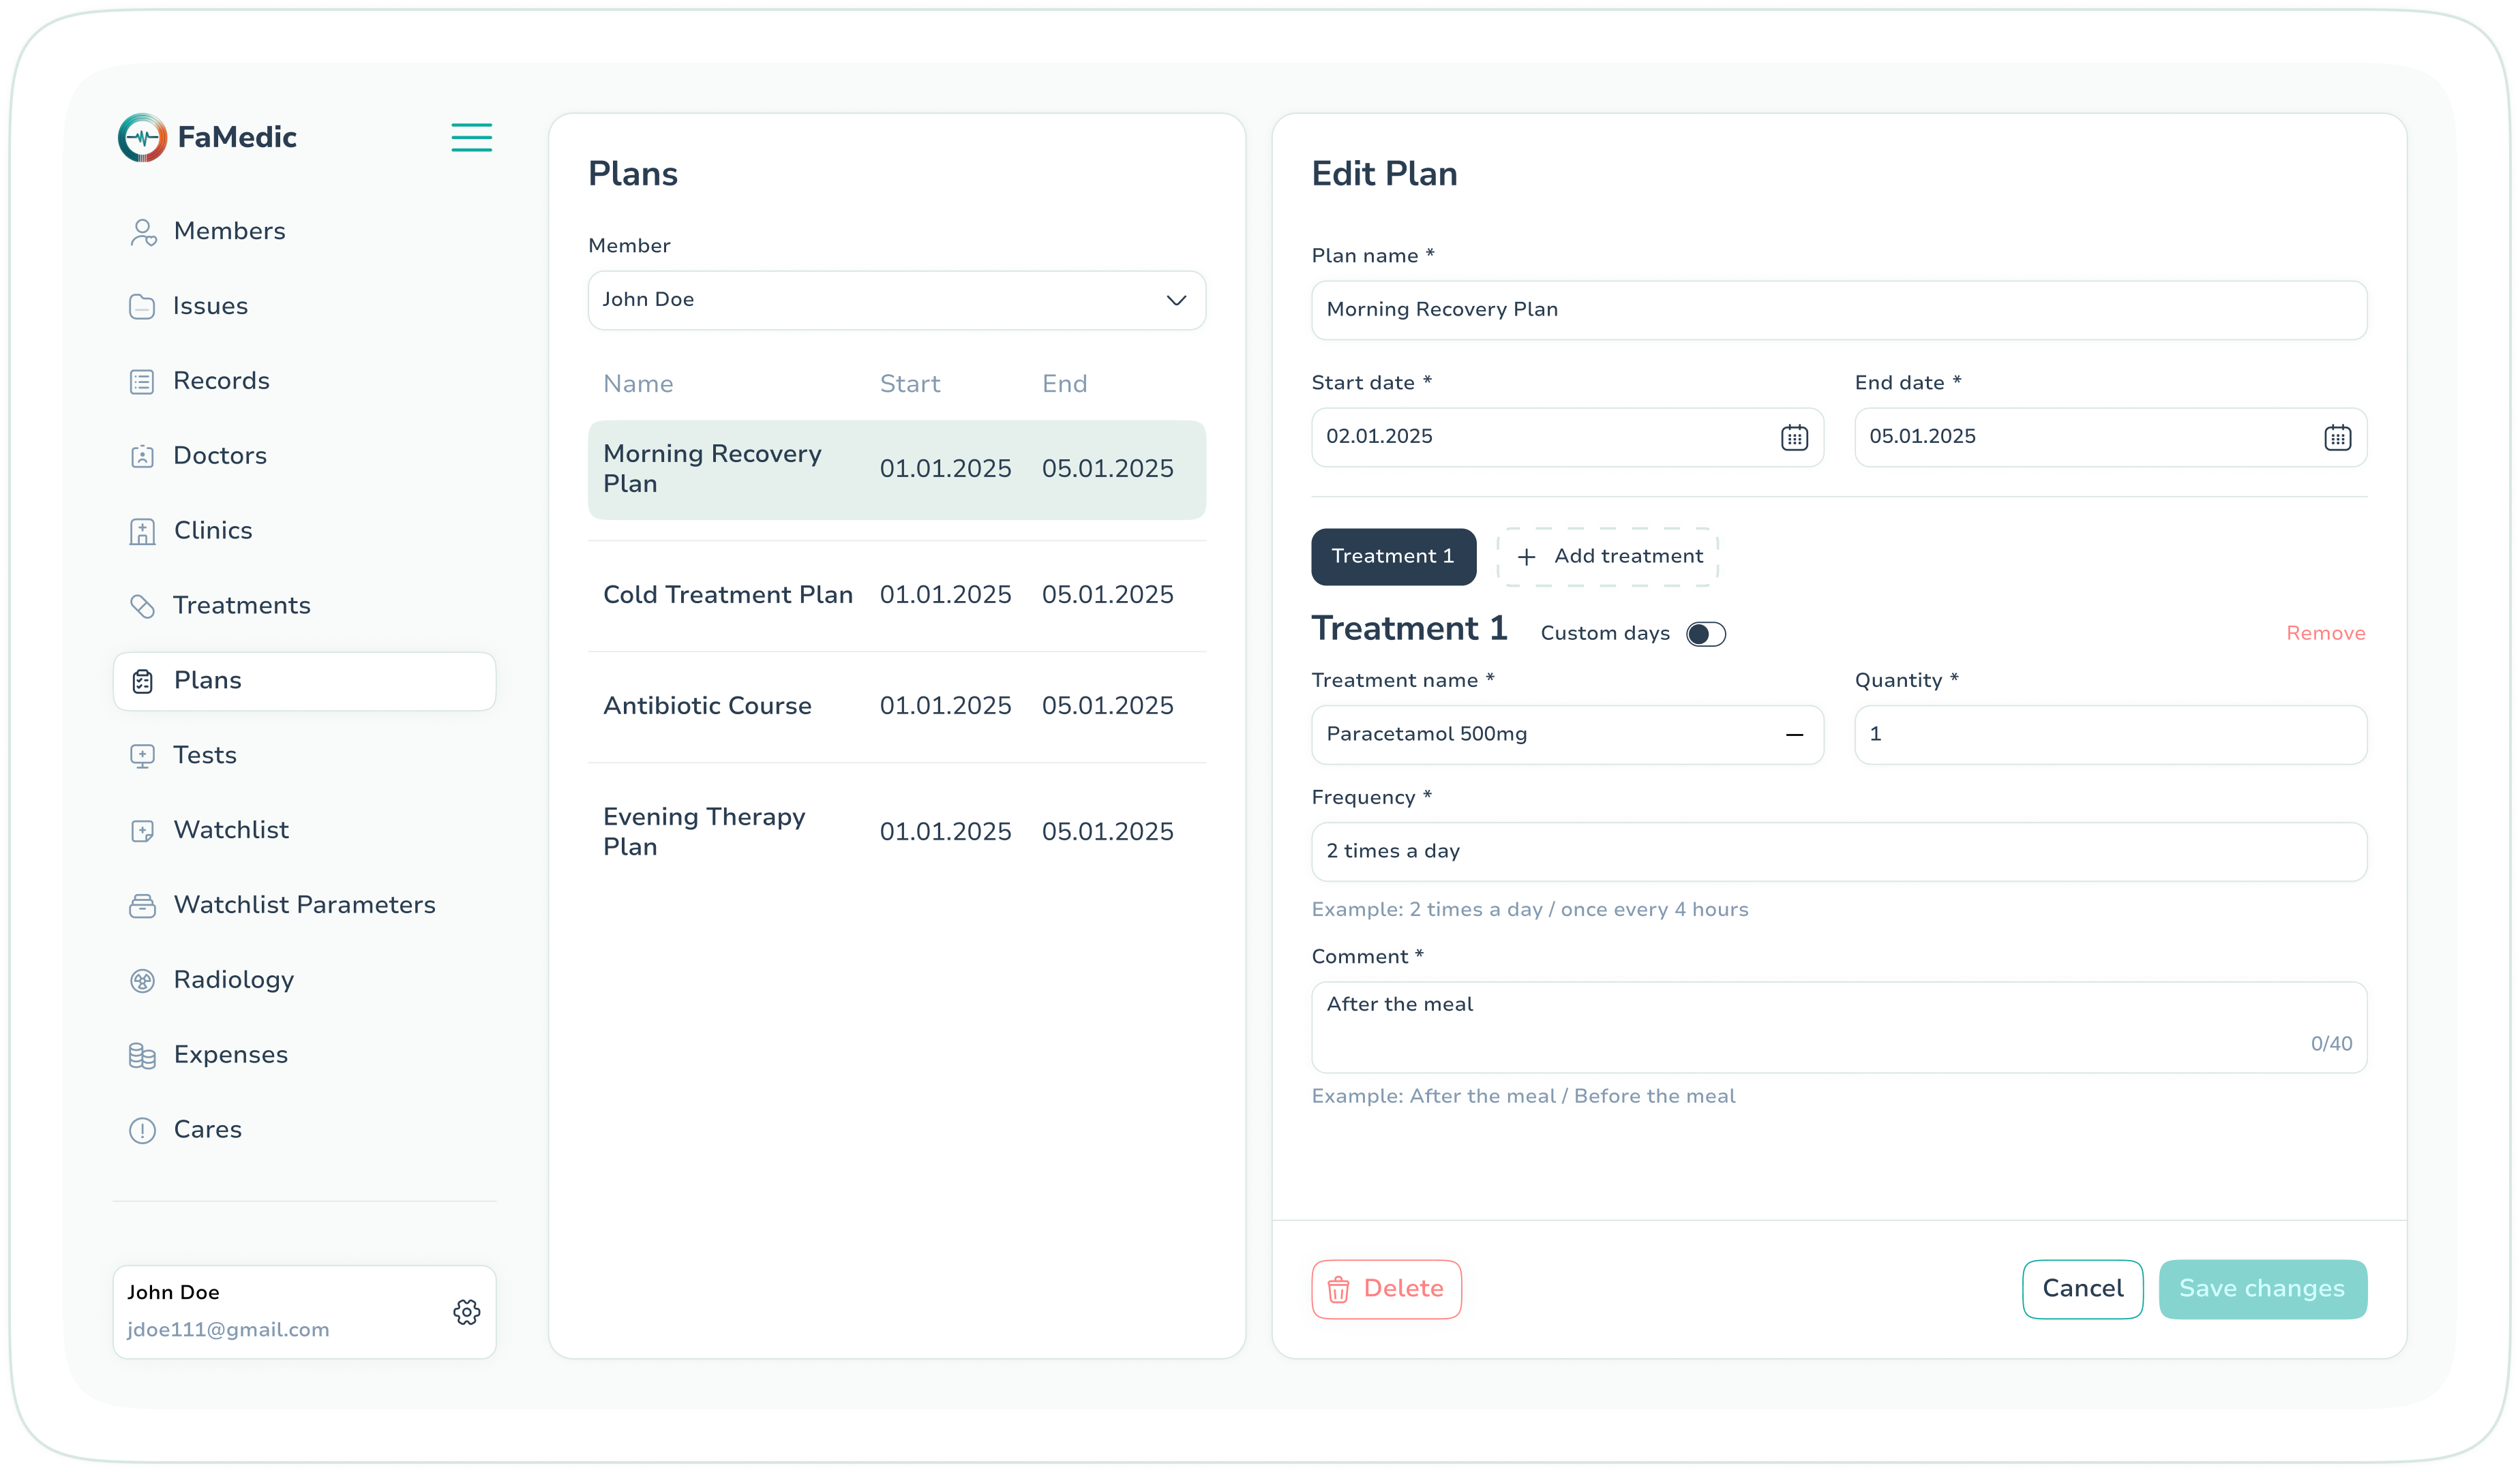Screen dimensions: 2520x1472
Task: Click the Expenses coins icon
Action: [x=142, y=1056]
